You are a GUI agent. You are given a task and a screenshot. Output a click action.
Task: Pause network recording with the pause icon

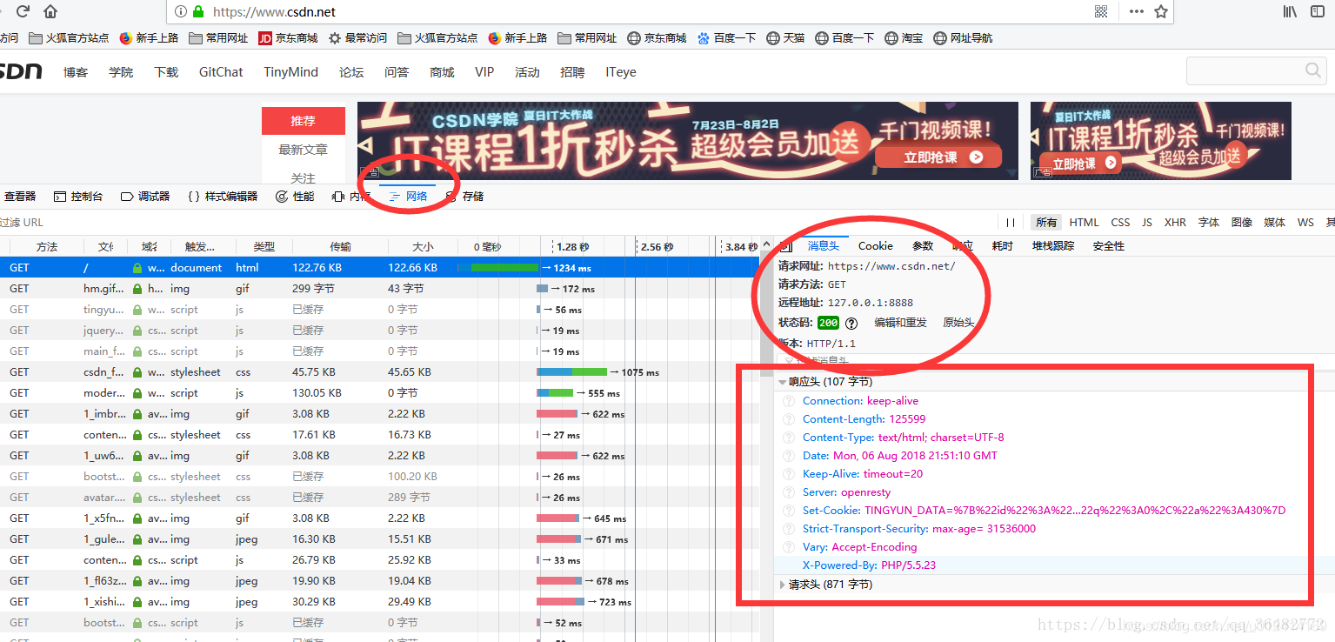tap(1011, 223)
